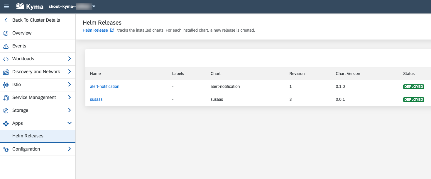Click the Discovery and Network icon

coord(6,72)
